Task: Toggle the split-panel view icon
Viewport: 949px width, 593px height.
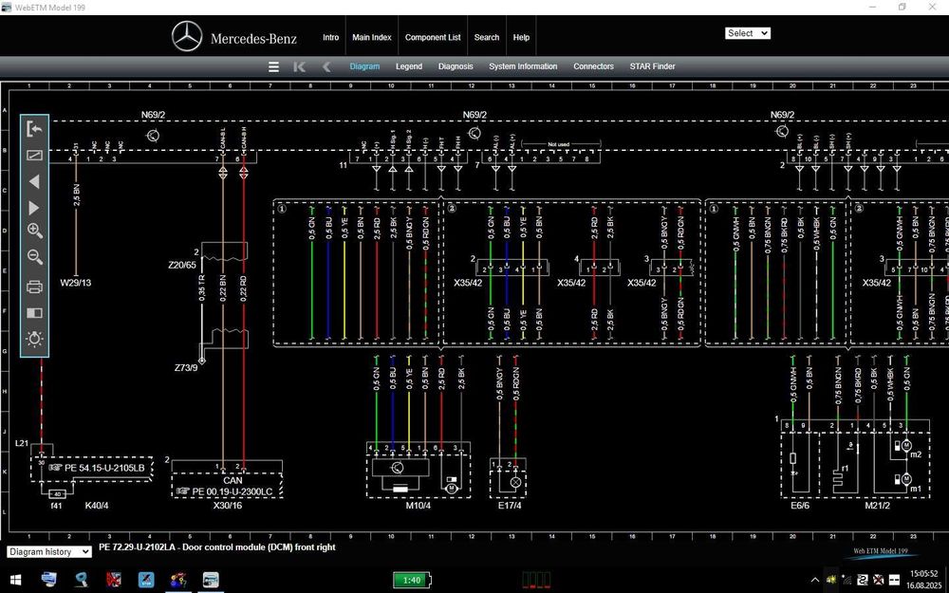Action: [34, 313]
